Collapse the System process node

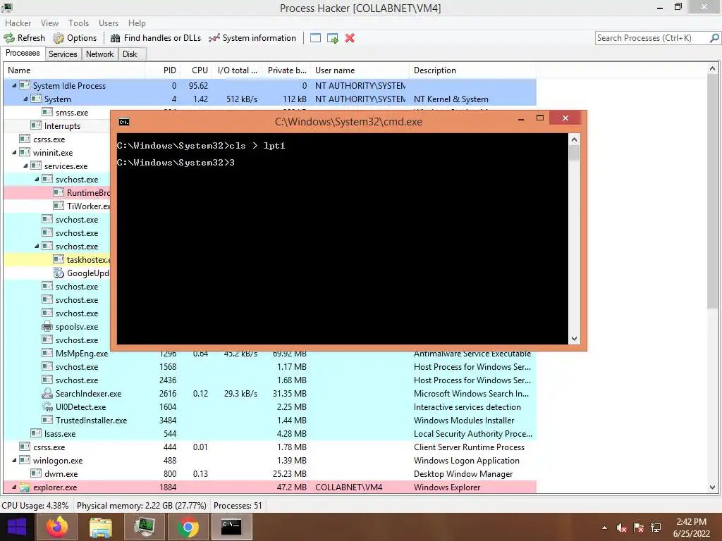pyautogui.click(x=25, y=99)
